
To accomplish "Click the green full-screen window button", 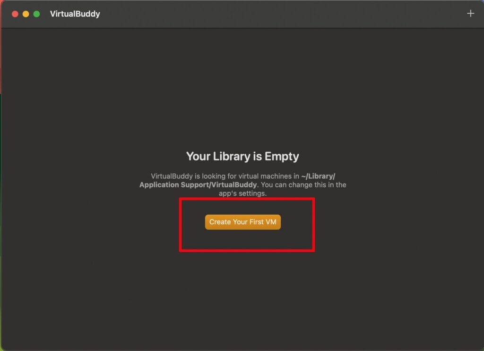I will [x=36, y=14].
